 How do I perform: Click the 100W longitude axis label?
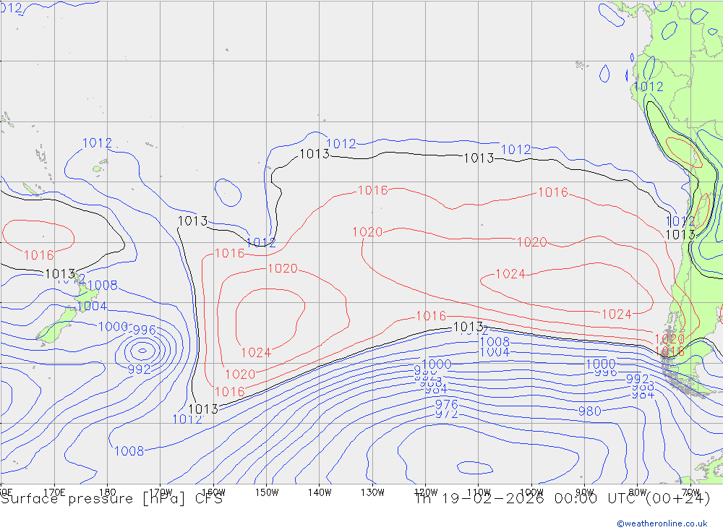tap(531, 492)
